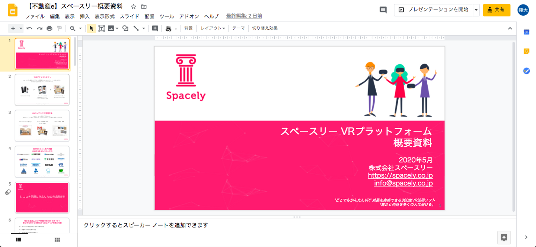Select slide 4 thumbnail with company logos
Screen dimensions: 536x247
[x=42, y=162]
